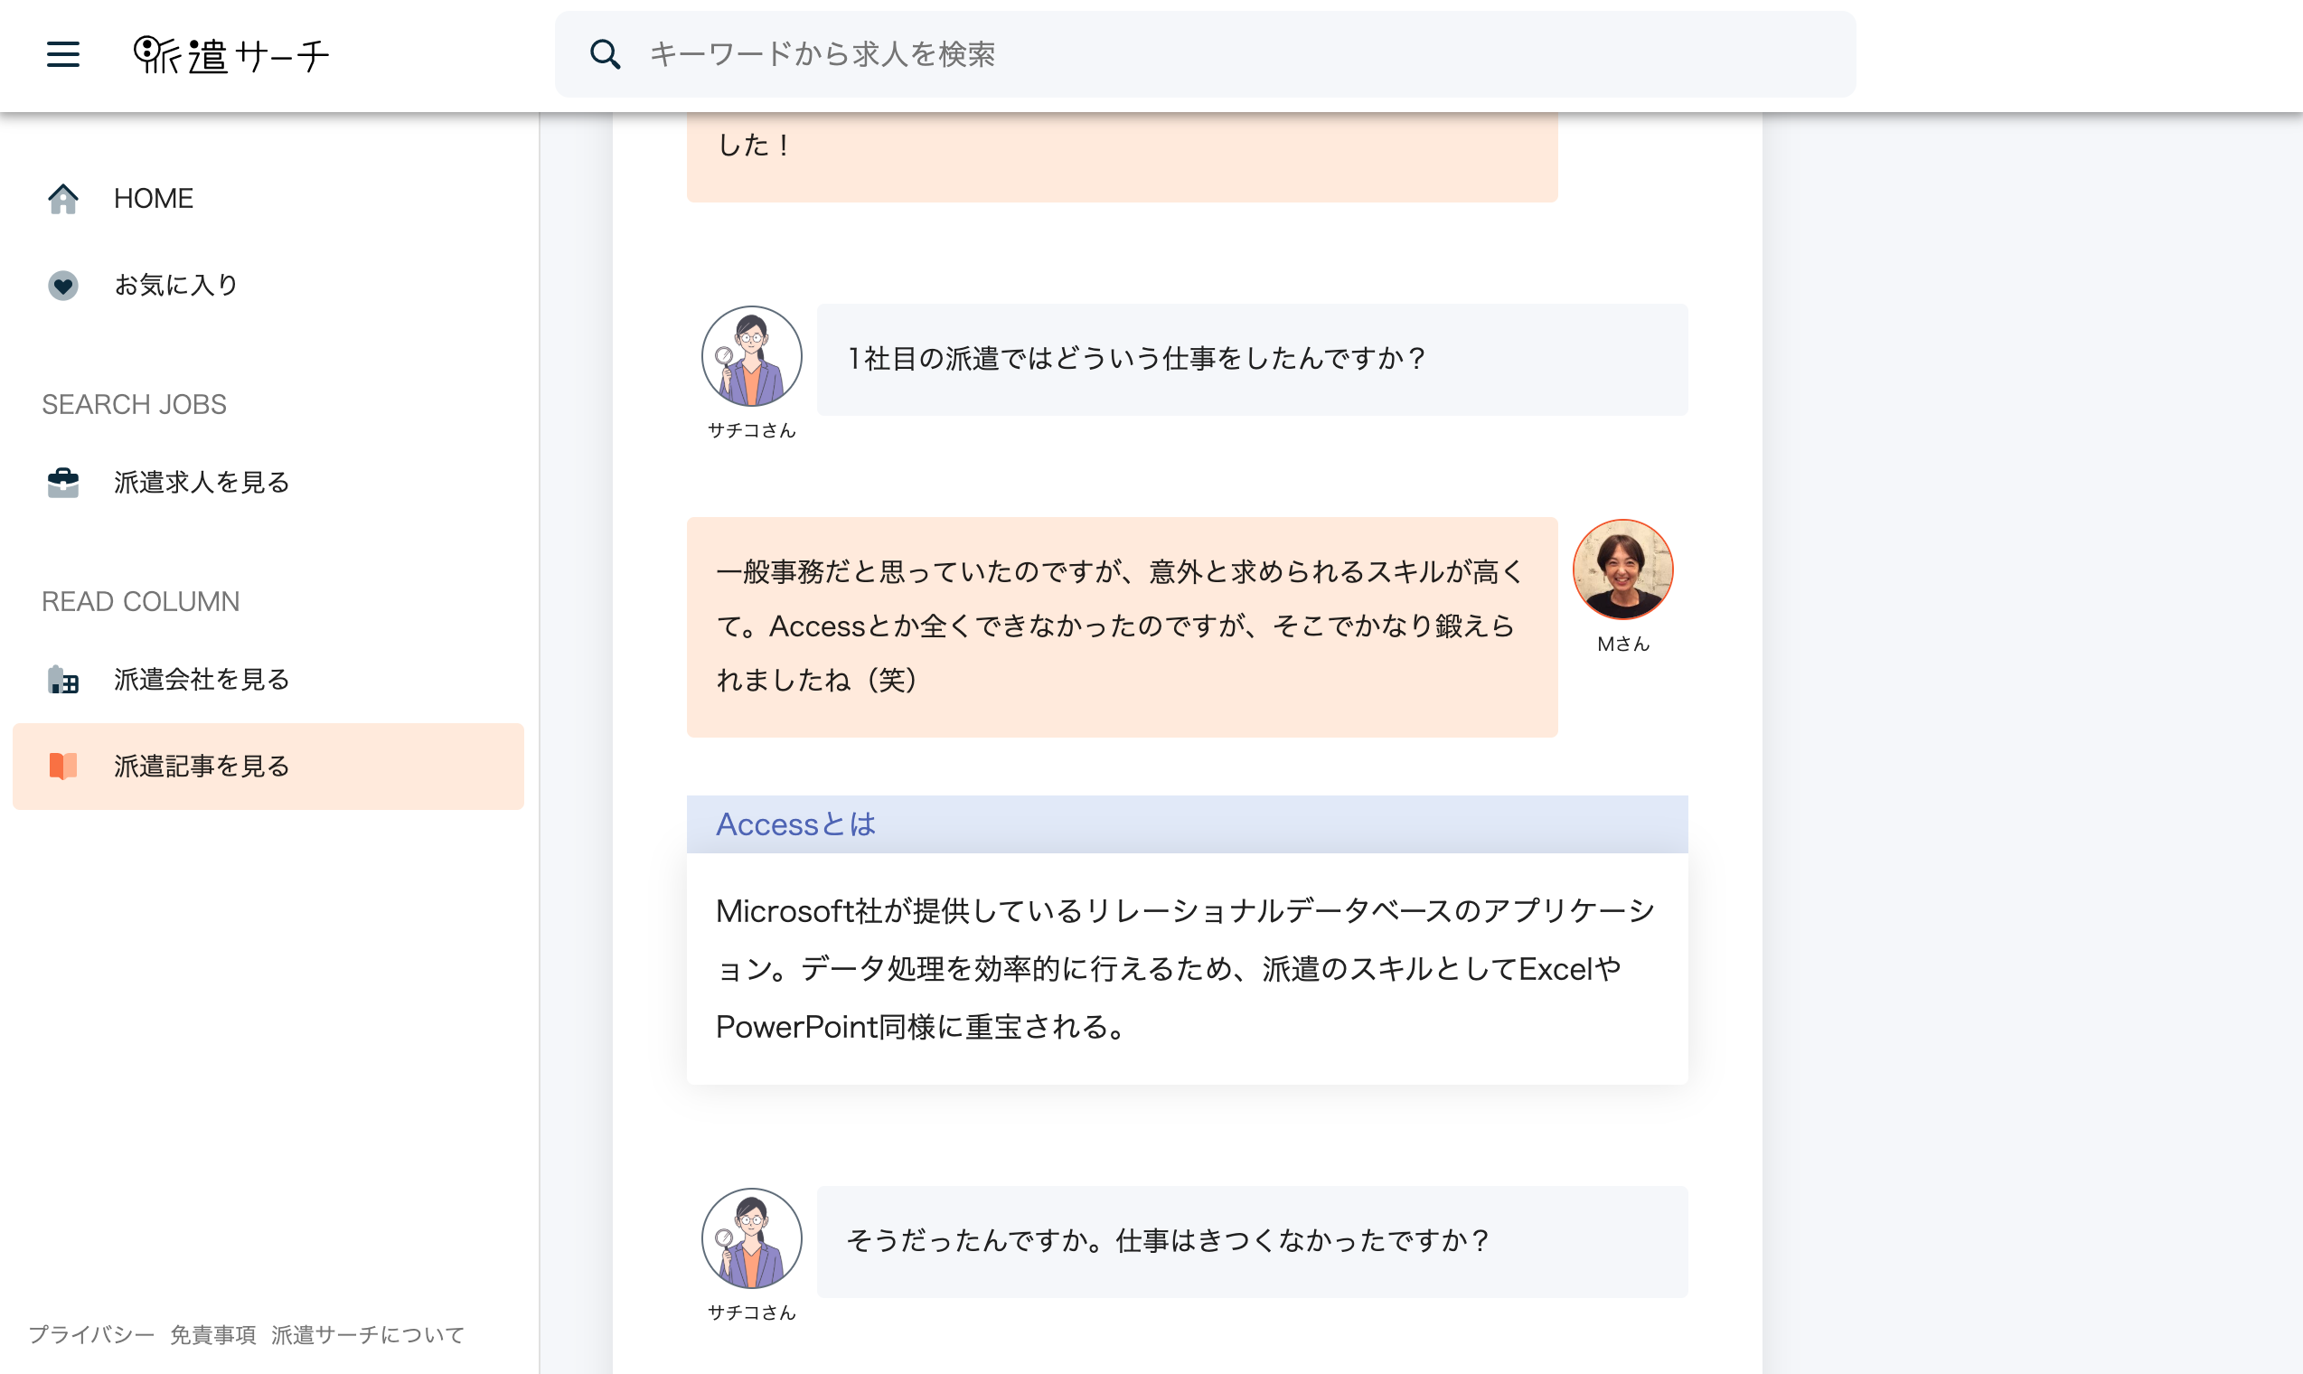Image resolution: width=2303 pixels, height=1374 pixels.
Task: Click the magnifying glass search icon
Action: pos(606,54)
